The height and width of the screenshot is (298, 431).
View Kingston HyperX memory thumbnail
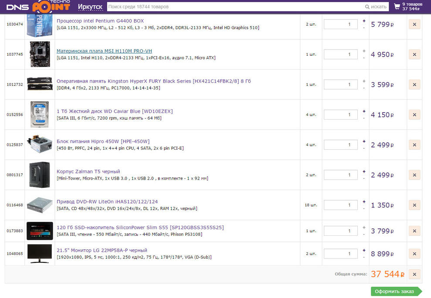(40, 84)
